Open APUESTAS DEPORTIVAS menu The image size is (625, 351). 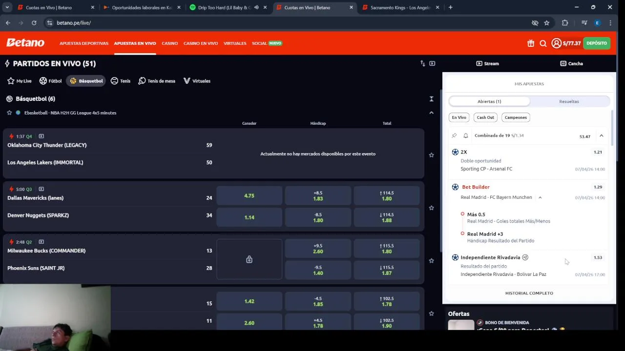point(84,43)
